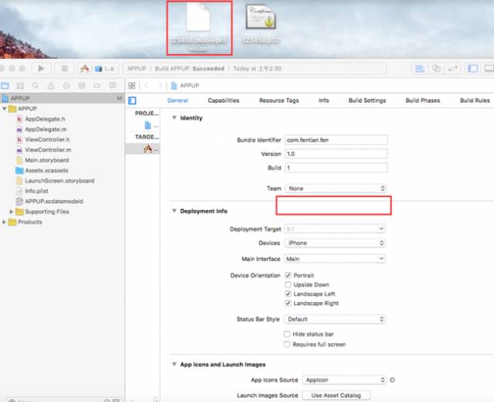Open the related items grid icon
Screen dimensions: 494x402
[132, 86]
